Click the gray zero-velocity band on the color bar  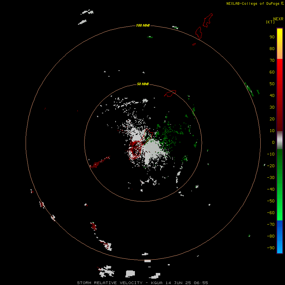[x=280, y=140]
